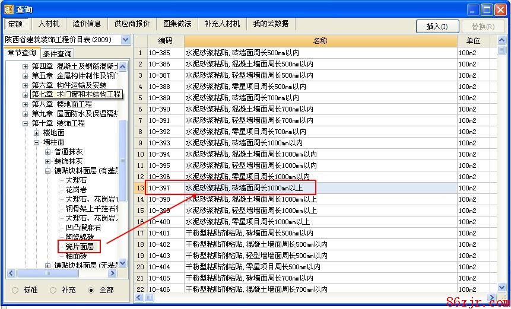Select the 标准 radio button
This screenshot has width=511, height=309.
tap(15, 290)
